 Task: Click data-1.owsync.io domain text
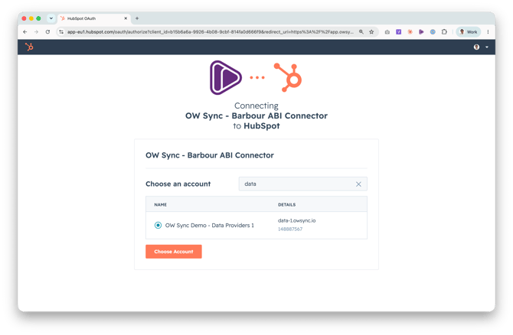point(297,220)
